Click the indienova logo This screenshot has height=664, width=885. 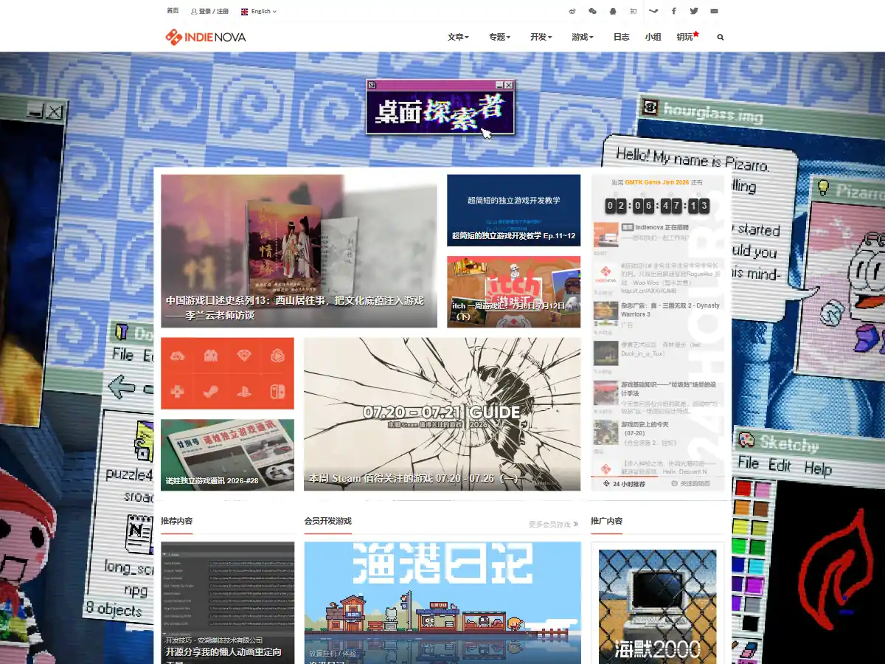tap(206, 37)
